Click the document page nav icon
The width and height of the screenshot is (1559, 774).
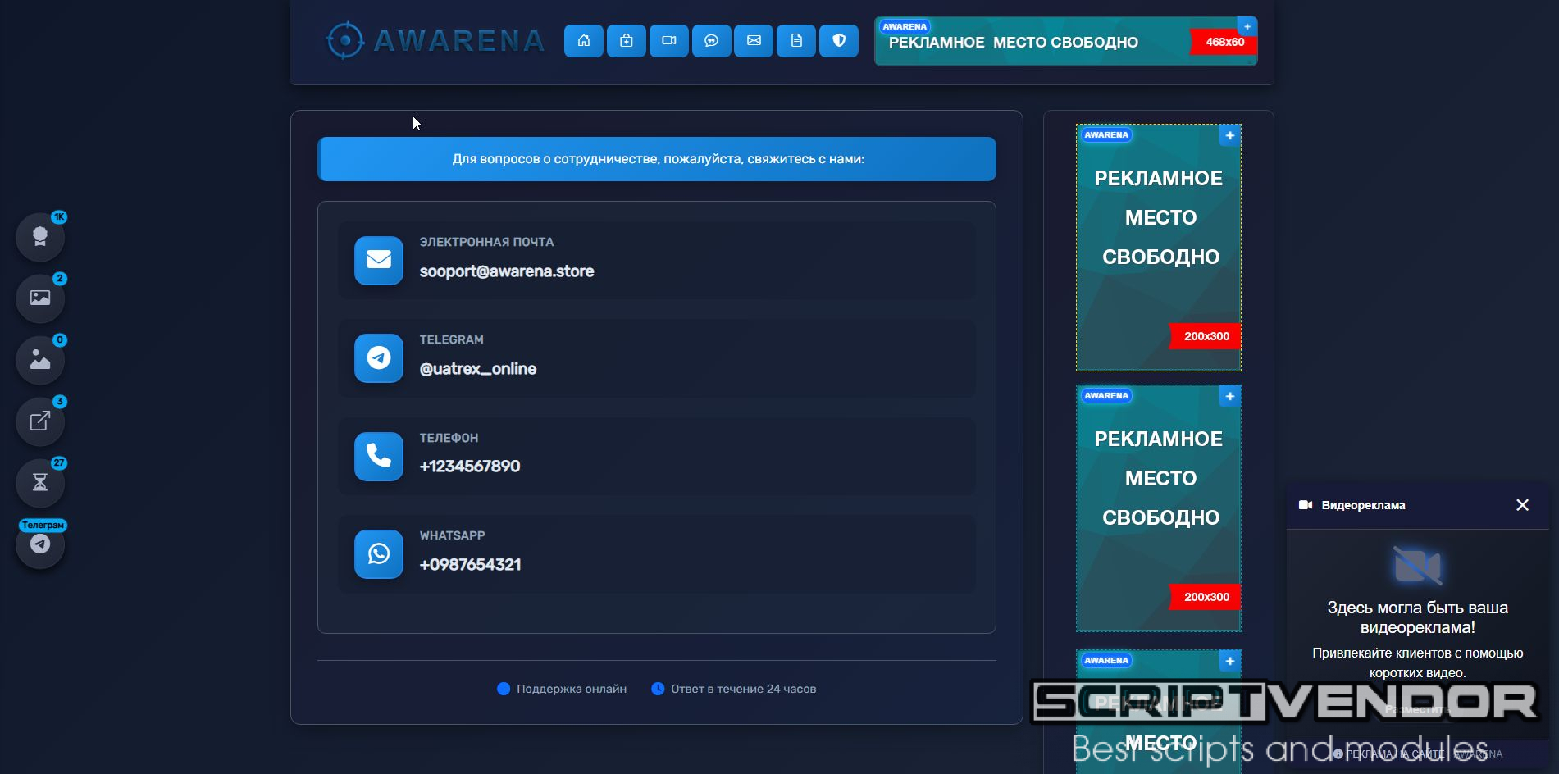[796, 41]
